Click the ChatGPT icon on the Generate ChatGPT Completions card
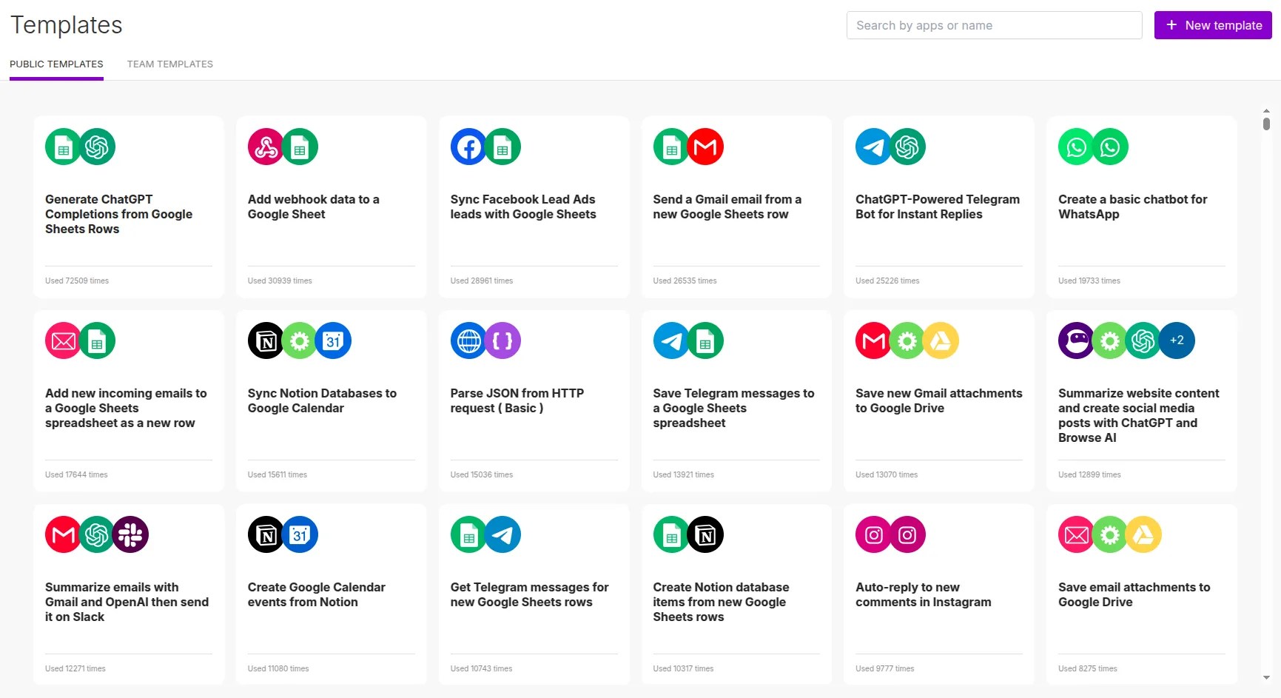Viewport: 1281px width, 698px height. 97,147
